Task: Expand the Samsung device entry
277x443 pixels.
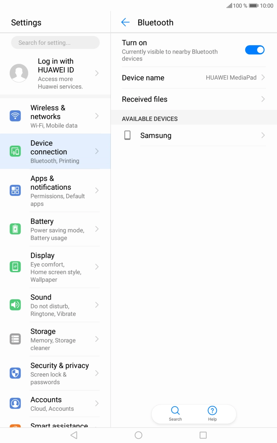Action: click(263, 135)
